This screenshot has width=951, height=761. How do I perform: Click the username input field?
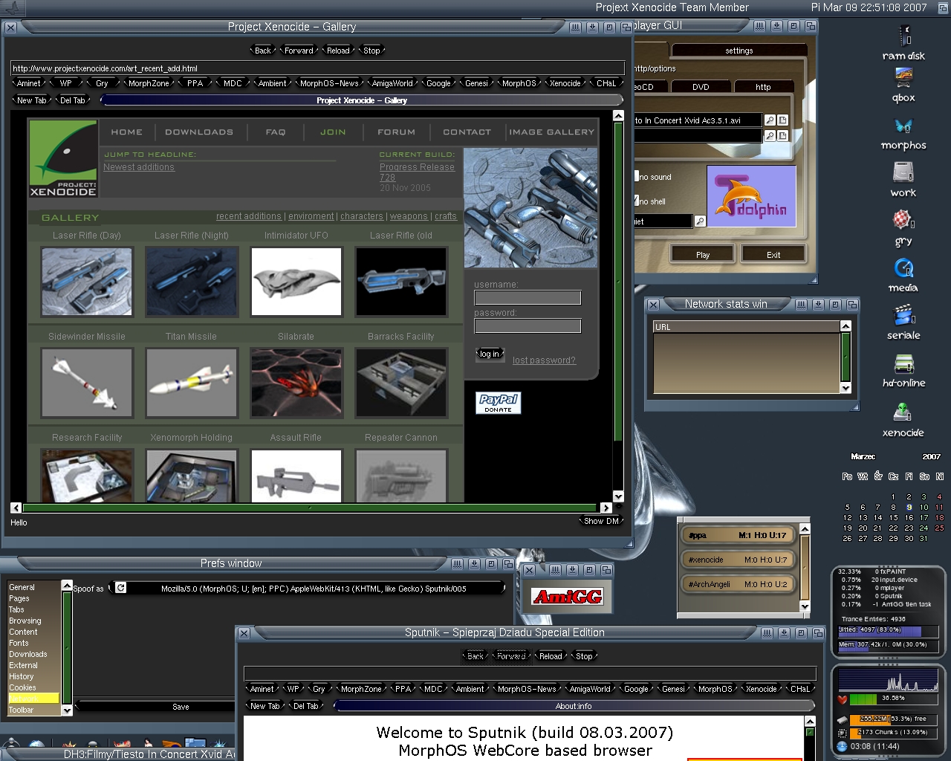coord(528,298)
